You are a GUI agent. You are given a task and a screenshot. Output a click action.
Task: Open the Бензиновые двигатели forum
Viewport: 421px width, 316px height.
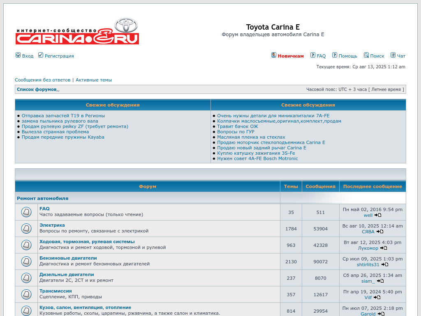coord(68,258)
